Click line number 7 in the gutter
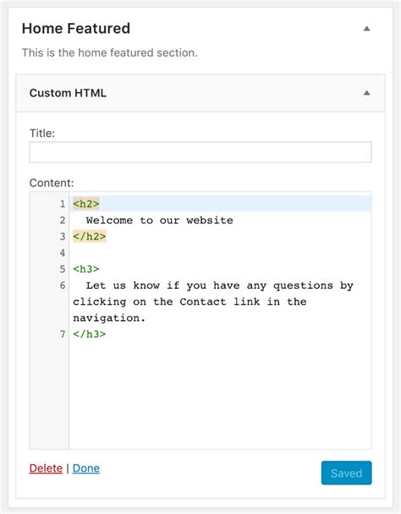The height and width of the screenshot is (514, 401). point(63,334)
